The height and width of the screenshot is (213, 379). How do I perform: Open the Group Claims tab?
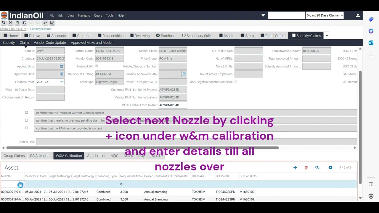(x=14, y=156)
